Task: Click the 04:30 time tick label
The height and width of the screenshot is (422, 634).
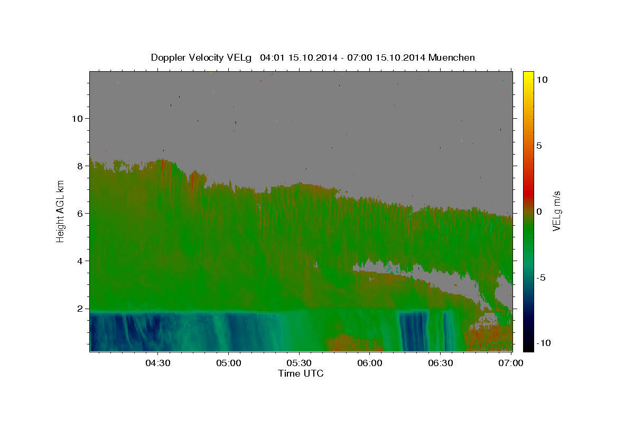Action: [158, 363]
